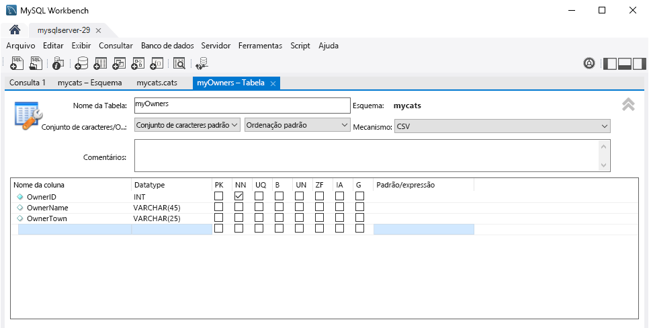Viewport: 649px width, 328px height.
Task: Open the Ferramentas menu
Action: pos(261,46)
